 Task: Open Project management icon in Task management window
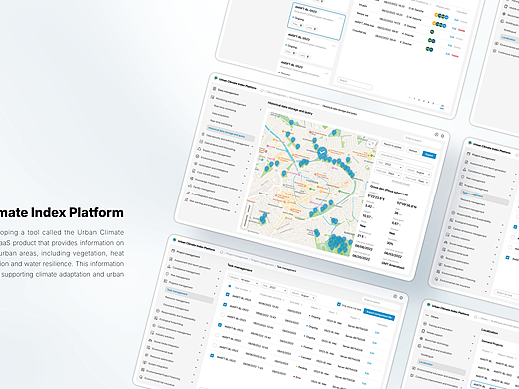coord(173,251)
